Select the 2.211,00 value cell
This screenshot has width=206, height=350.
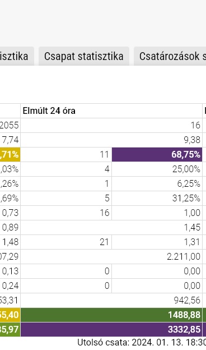tap(111, 256)
